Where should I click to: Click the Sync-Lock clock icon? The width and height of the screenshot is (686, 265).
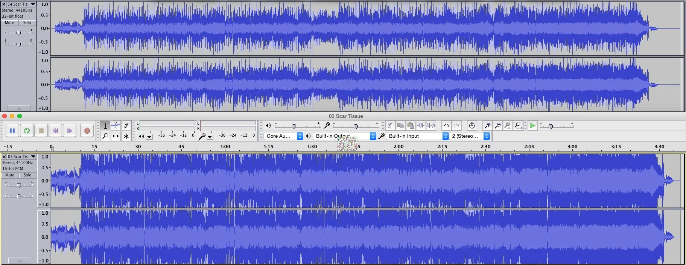click(x=472, y=126)
